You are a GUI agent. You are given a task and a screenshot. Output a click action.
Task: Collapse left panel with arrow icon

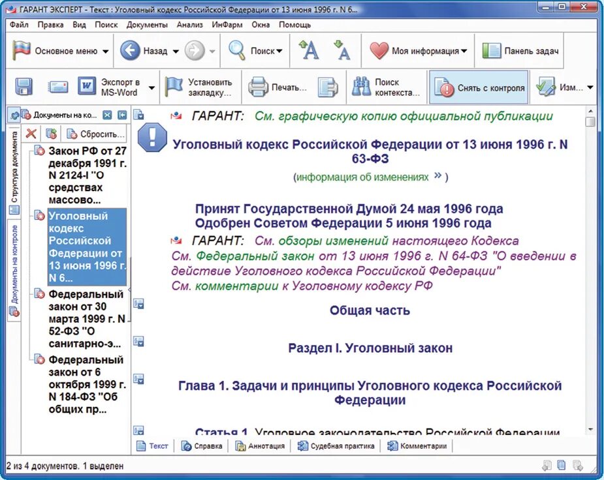click(121, 115)
